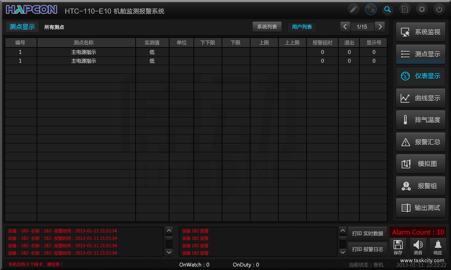Image resolution: width=451 pixels, height=270 pixels.
Task: Open 排气温度 page
Action: click(421, 120)
